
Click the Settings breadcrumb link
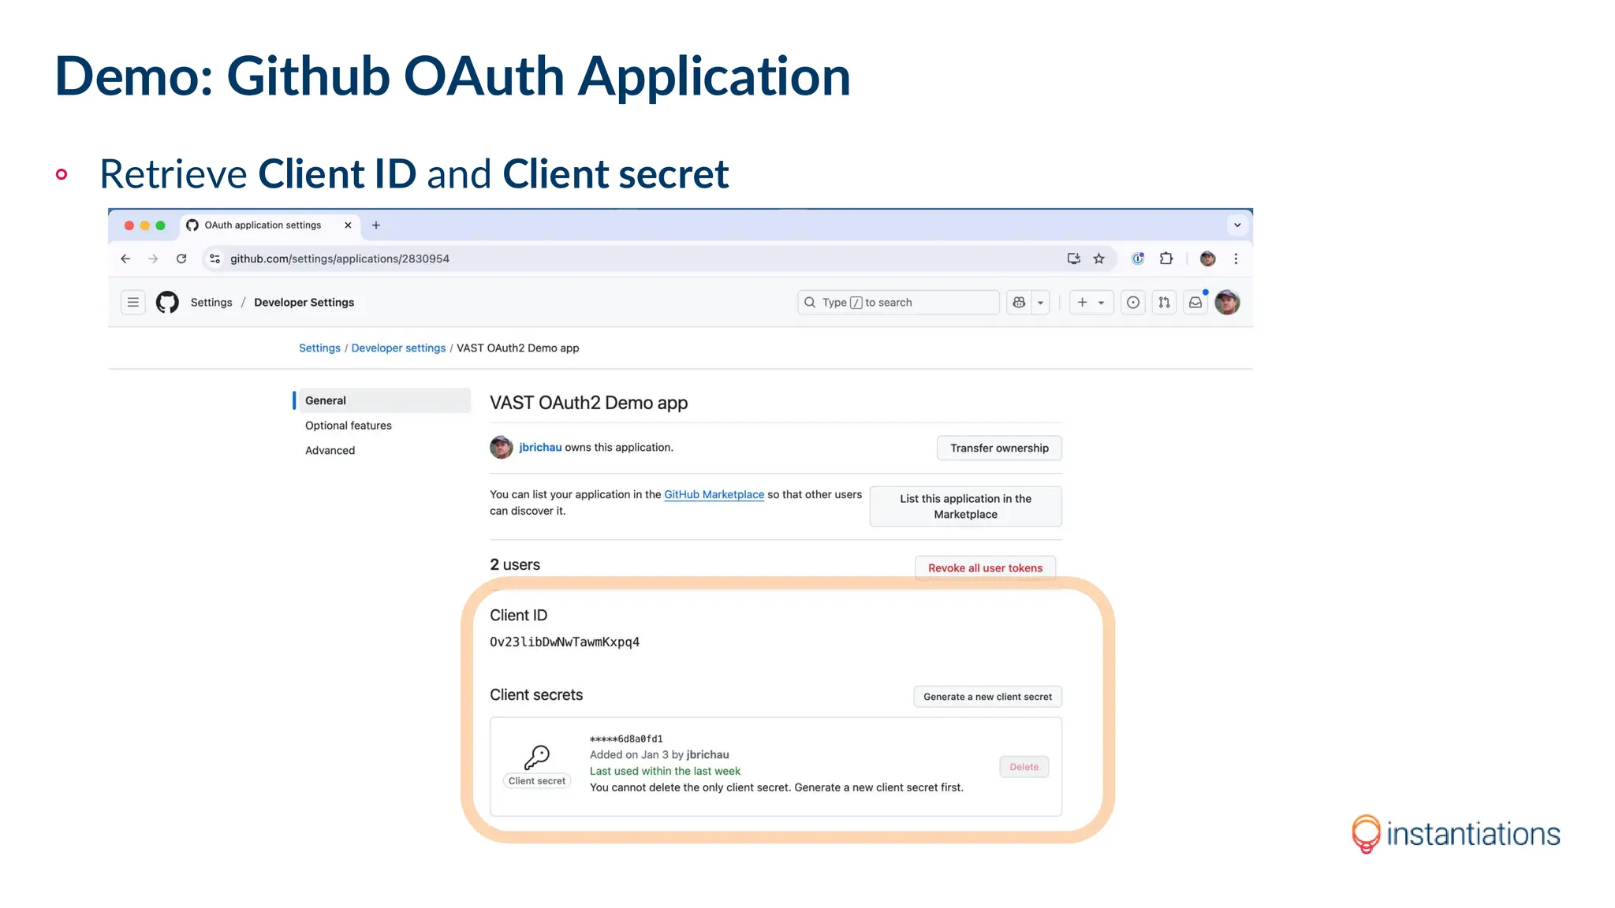click(x=319, y=348)
